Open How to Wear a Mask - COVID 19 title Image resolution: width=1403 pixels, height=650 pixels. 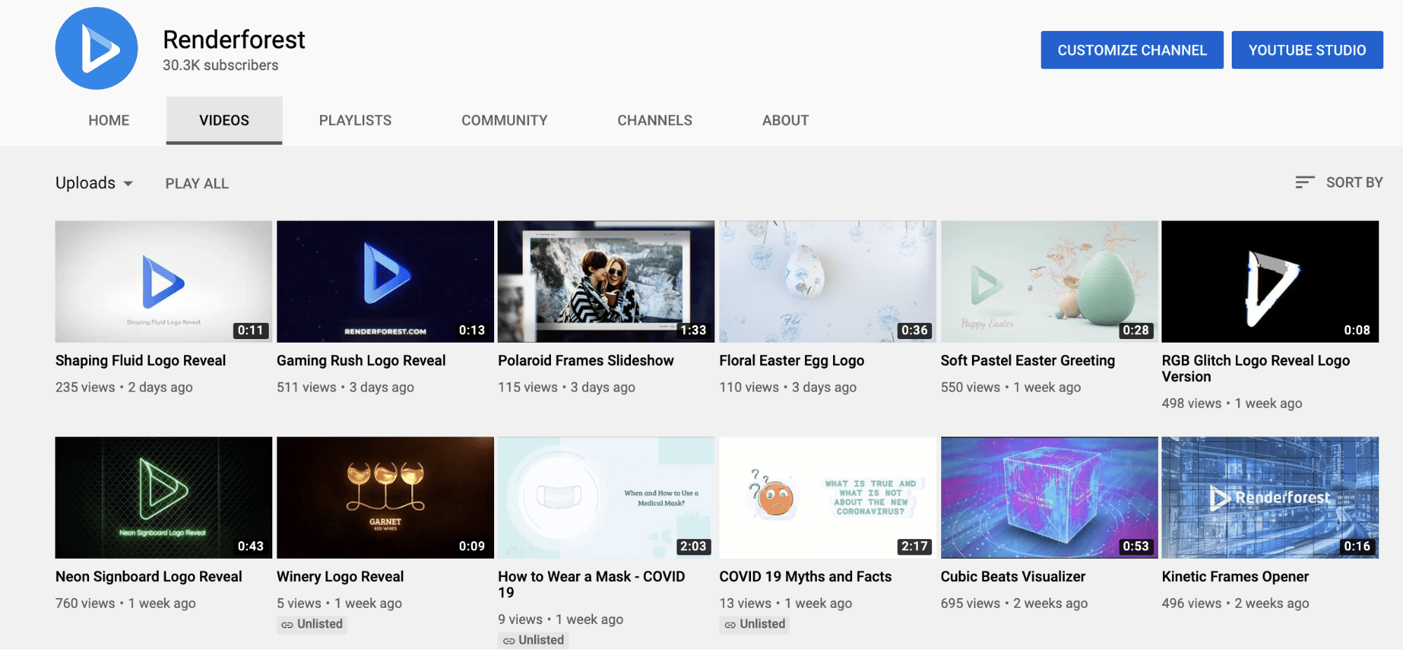591,585
